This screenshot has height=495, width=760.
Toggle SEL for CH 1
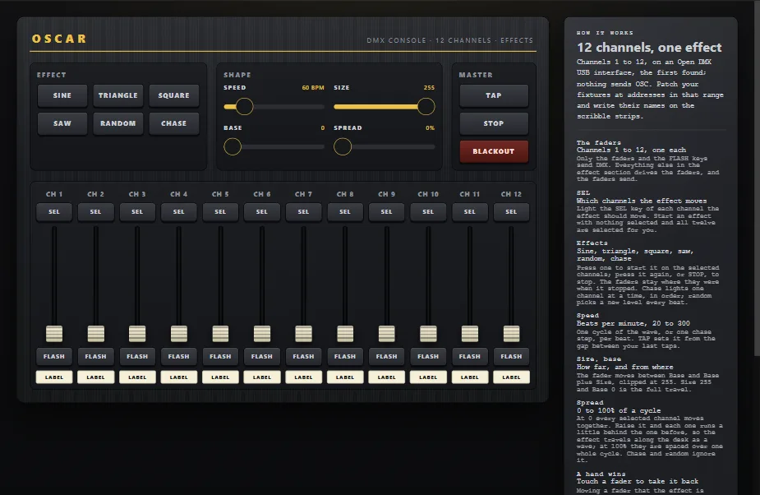pos(54,212)
